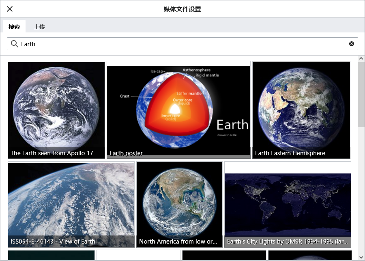Open the 上传 tab
365x261 pixels.
pos(39,27)
